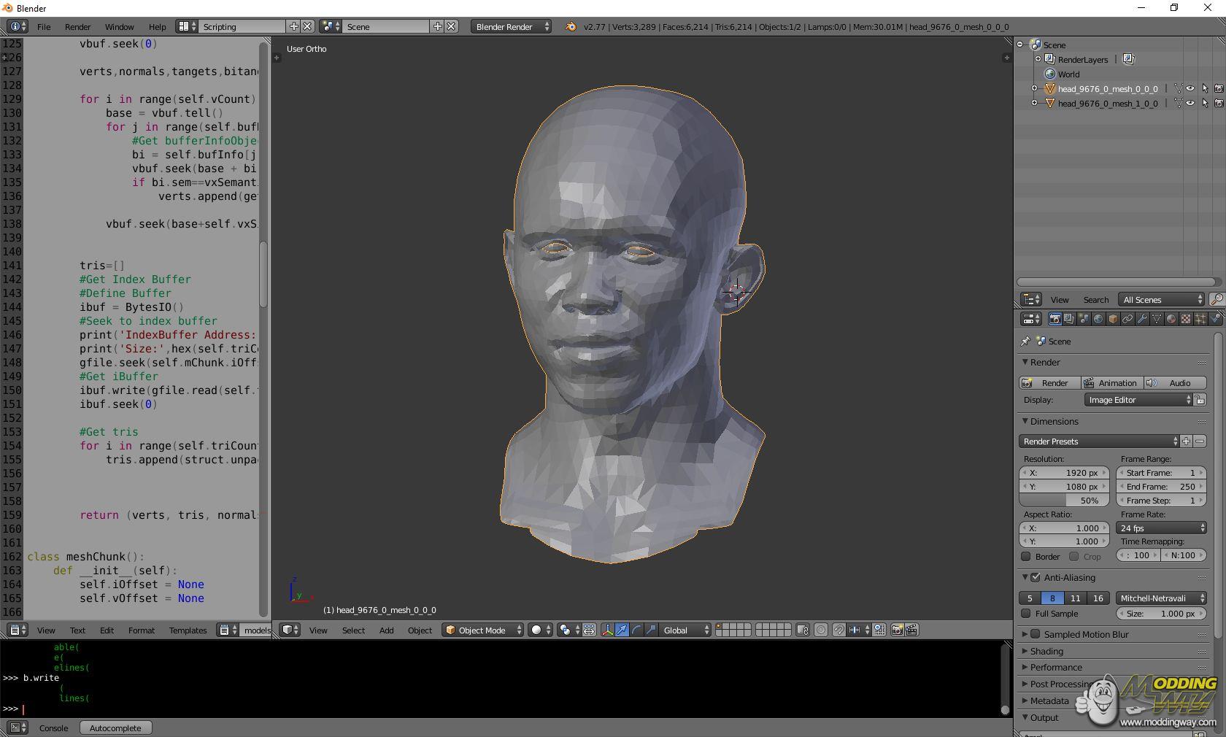The image size is (1226, 737).
Task: Switch to World properties tab
Action: coord(1098,319)
